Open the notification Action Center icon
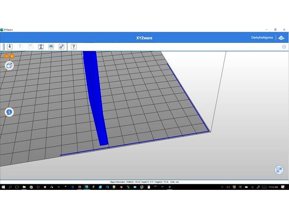This screenshot has height=217, width=289. (x=283, y=187)
